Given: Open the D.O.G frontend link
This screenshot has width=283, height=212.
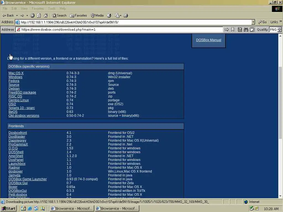Looking at the screenshot, I should coord(13,148).
